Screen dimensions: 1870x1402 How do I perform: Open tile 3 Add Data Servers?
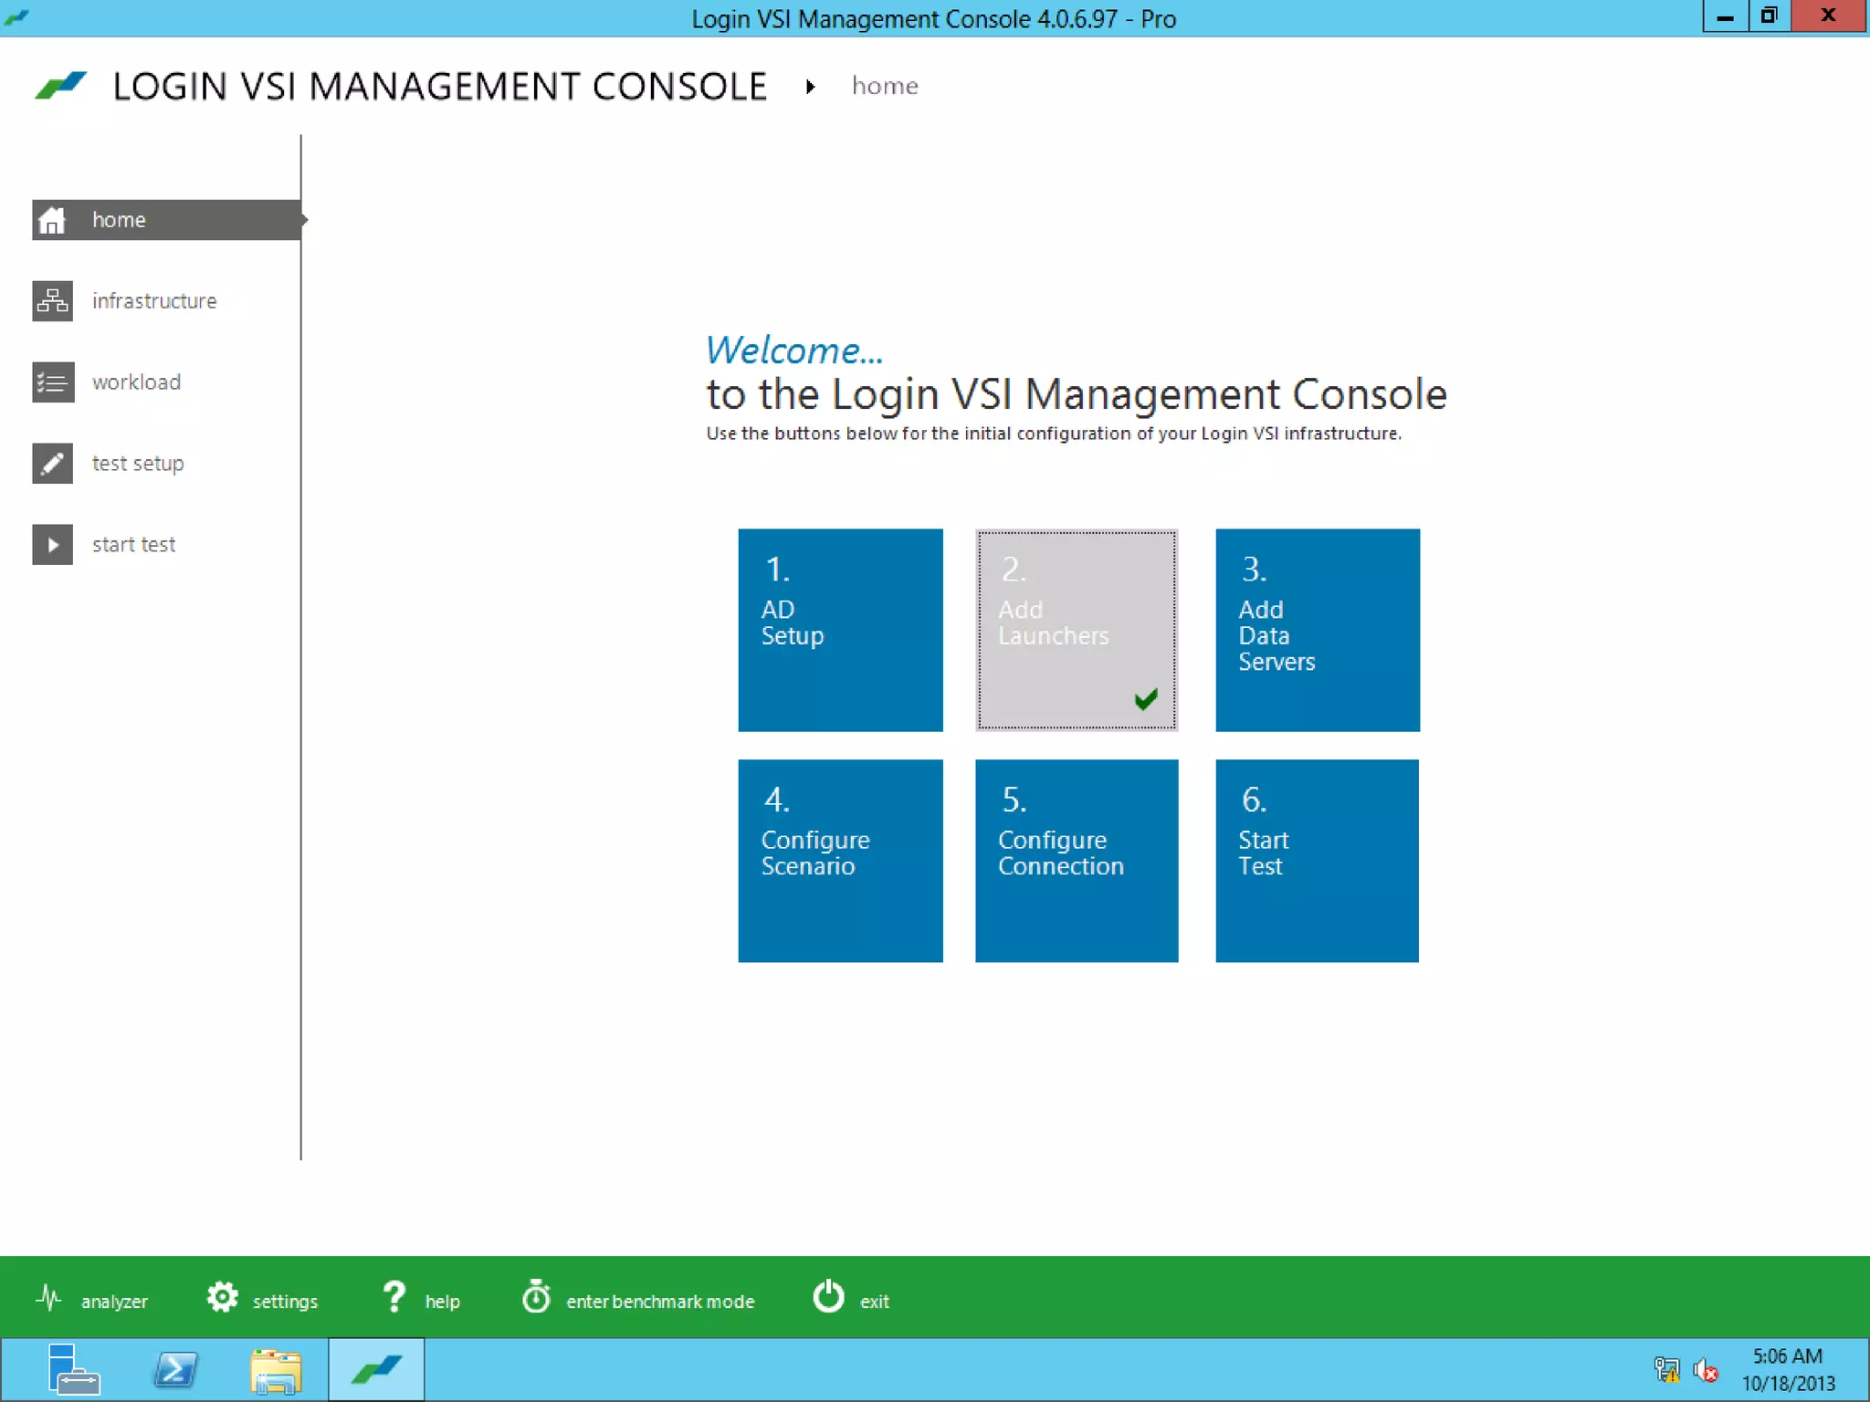coord(1317,630)
